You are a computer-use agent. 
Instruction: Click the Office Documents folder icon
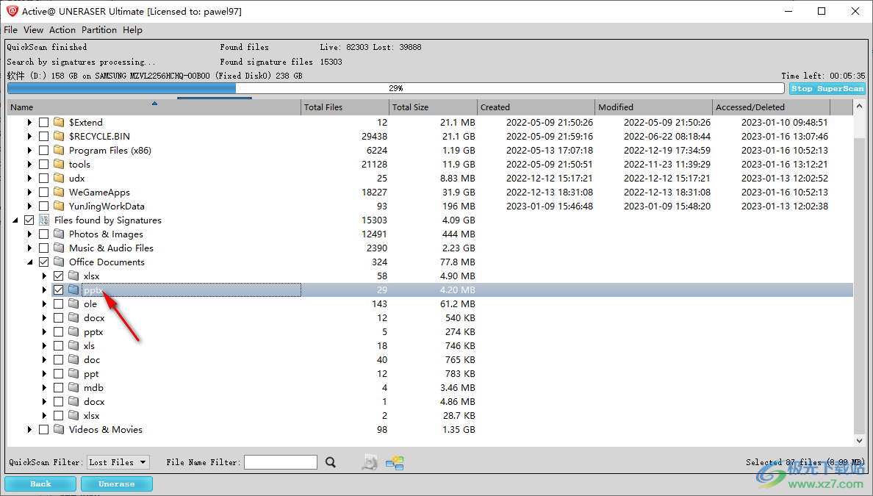pyautogui.click(x=59, y=262)
